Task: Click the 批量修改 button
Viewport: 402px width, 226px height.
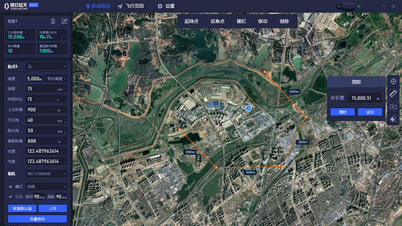Action: click(x=37, y=219)
